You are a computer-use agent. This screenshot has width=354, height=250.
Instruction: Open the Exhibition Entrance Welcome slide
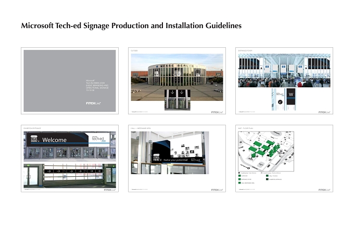click(70, 159)
